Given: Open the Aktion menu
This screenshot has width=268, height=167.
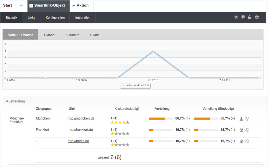Looking at the screenshot, I should [x=80, y=6].
